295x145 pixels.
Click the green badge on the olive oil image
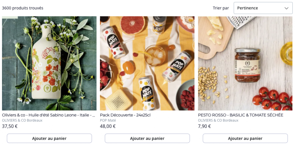tap(10, 17)
